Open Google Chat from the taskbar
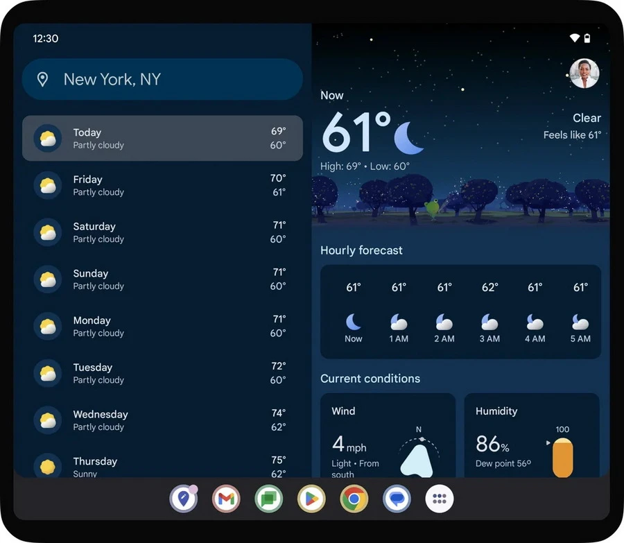 268,499
